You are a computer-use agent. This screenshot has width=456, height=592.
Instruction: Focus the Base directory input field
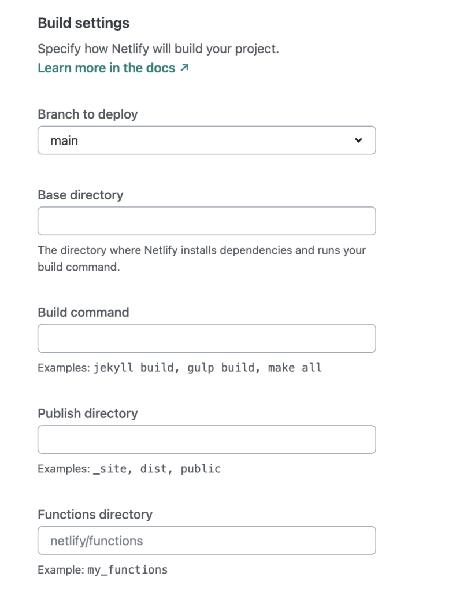(206, 221)
